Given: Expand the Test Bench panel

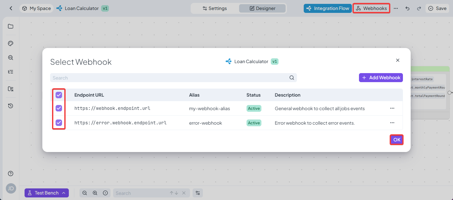Looking at the screenshot, I should point(47,193).
